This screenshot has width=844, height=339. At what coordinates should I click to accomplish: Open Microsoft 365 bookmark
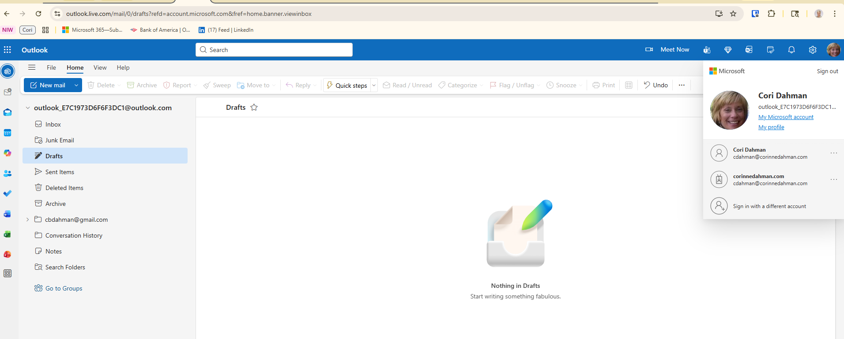click(x=92, y=30)
